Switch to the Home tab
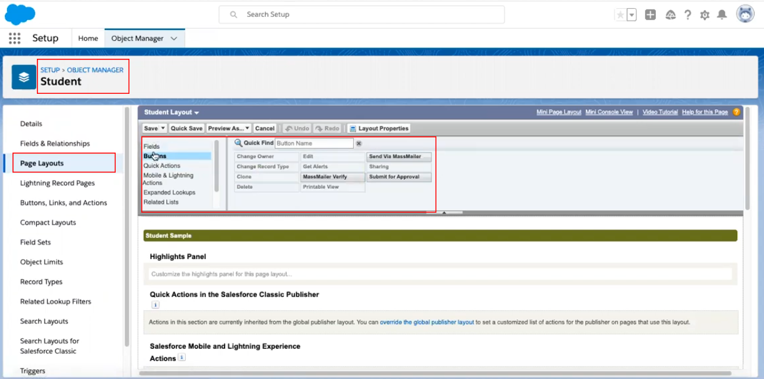This screenshot has height=379, width=764. pos(88,38)
